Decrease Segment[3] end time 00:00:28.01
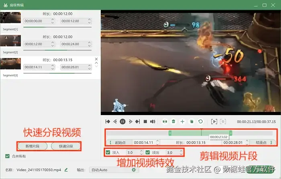 (x=90, y=69)
